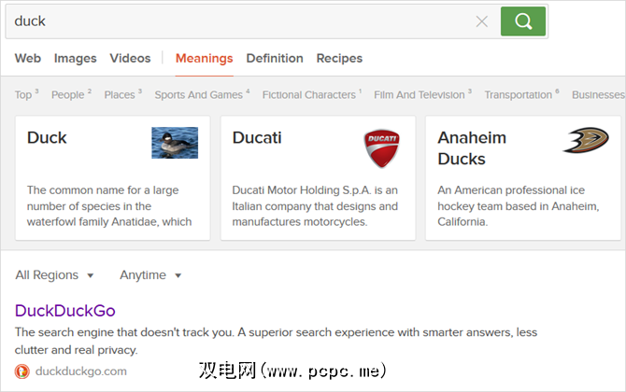Switch to the Web tab

[x=28, y=58]
